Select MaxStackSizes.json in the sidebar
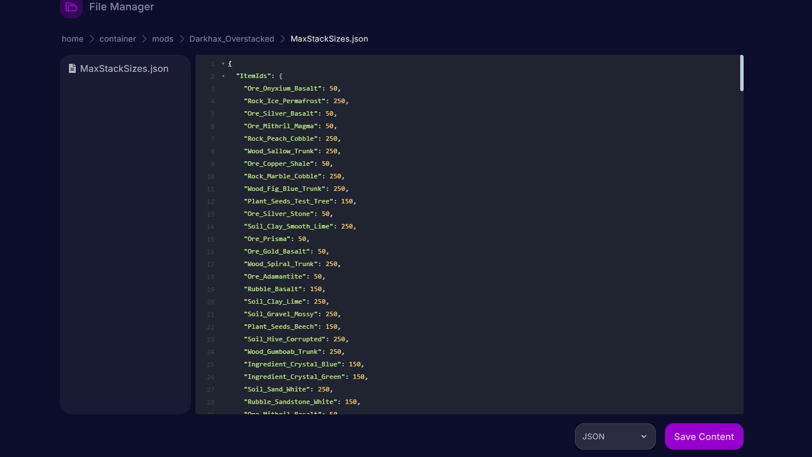 pos(124,68)
